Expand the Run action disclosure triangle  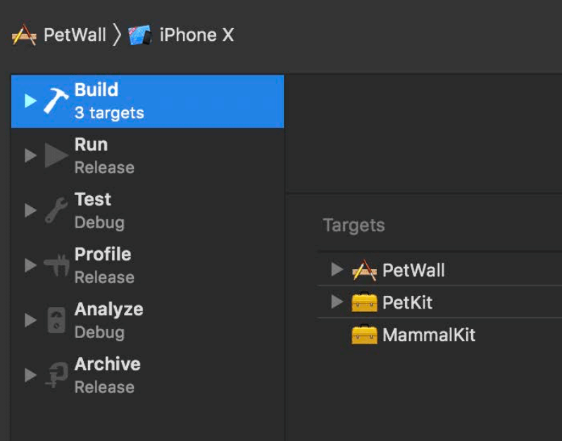pos(30,156)
